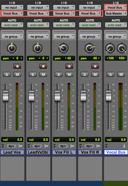Click down-arrow aux icon on Vocal Bus
The image size is (128, 186).
pos(124,146)
